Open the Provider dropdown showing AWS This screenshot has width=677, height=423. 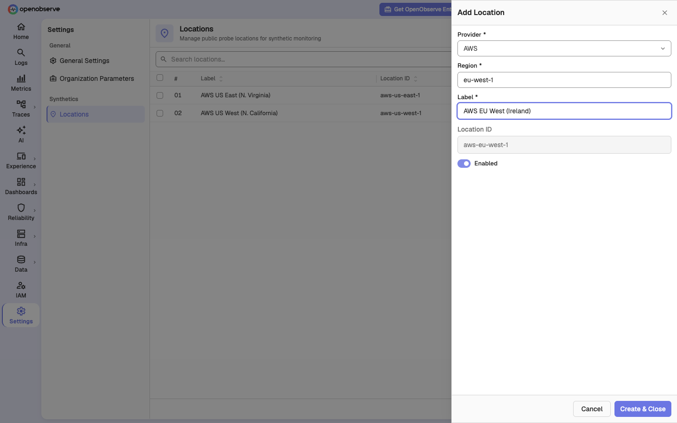click(564, 48)
